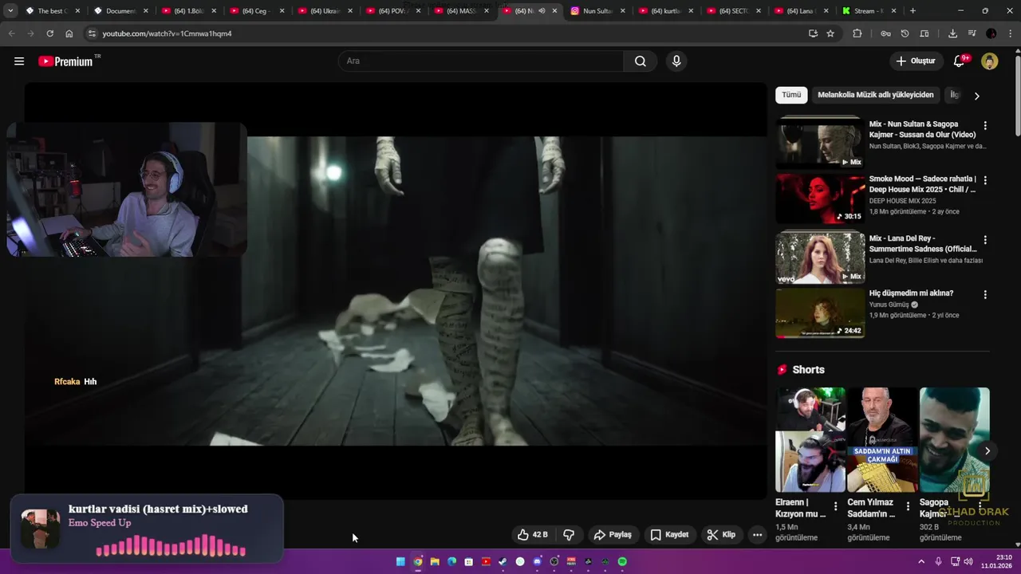Open Microsoft Edge from taskbar
Image resolution: width=1021 pixels, height=574 pixels.
[x=451, y=561]
